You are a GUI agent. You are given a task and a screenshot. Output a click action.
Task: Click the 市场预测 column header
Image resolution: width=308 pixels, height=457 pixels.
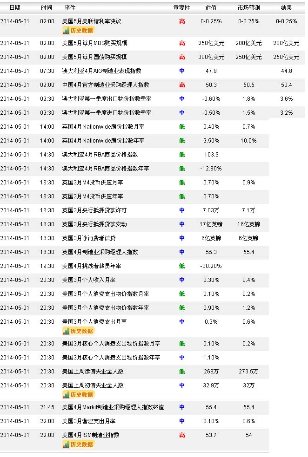pos(248,7)
